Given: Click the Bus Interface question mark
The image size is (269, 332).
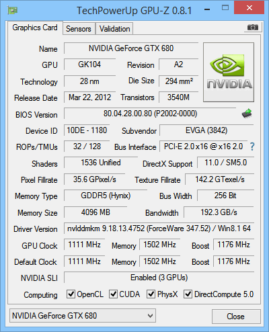Looking at the screenshot, I should point(252,147).
